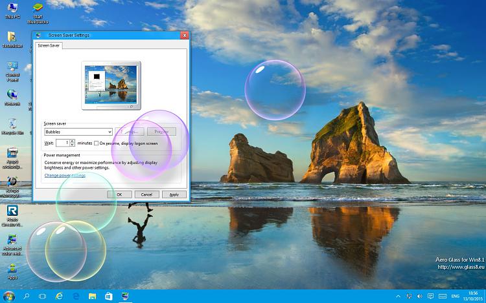Open the Change power settings link
This screenshot has height=303, width=486.
[65, 176]
